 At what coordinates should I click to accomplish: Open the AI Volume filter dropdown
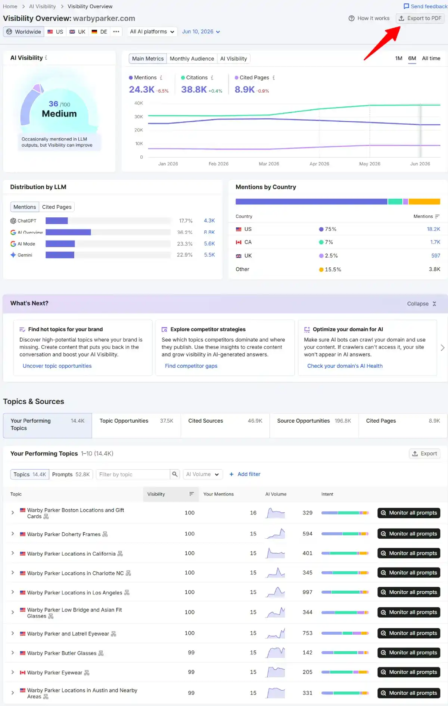point(203,474)
